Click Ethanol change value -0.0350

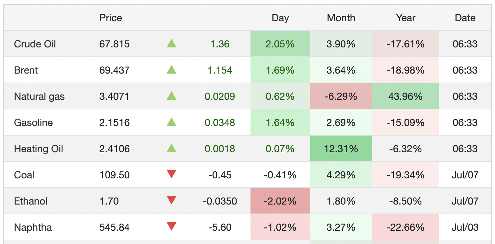(x=220, y=201)
